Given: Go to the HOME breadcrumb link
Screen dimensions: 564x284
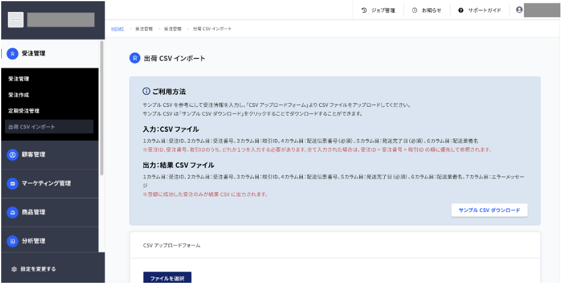Looking at the screenshot, I should click(118, 29).
